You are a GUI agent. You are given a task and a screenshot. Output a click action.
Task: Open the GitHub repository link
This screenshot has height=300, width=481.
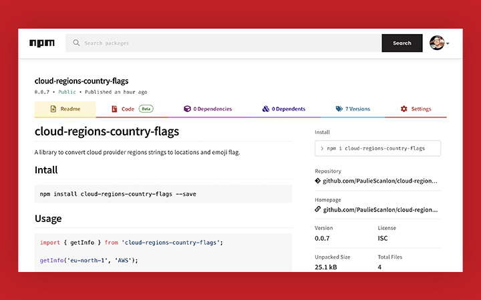(380, 181)
